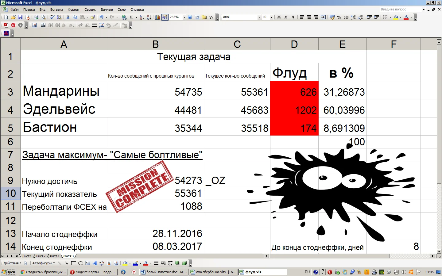Copy the selected cells
This screenshot has width=442, height=276.
pyautogui.click(x=75, y=17)
